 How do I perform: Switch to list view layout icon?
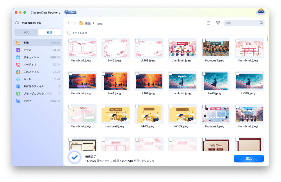208,23
